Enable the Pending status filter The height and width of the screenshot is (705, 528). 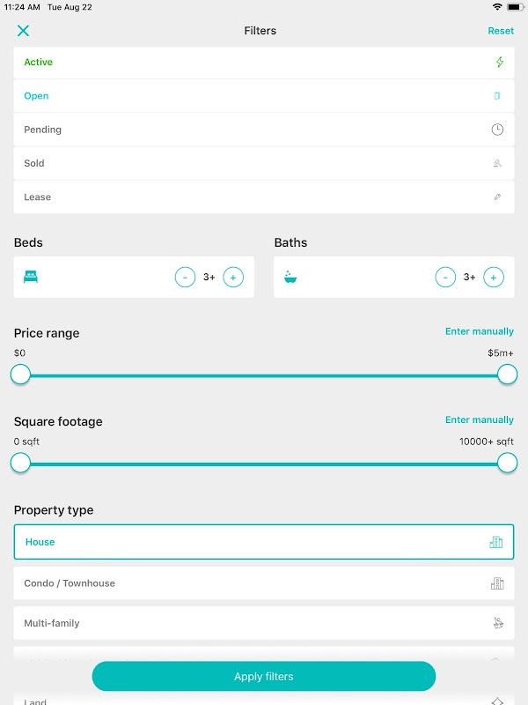click(264, 130)
